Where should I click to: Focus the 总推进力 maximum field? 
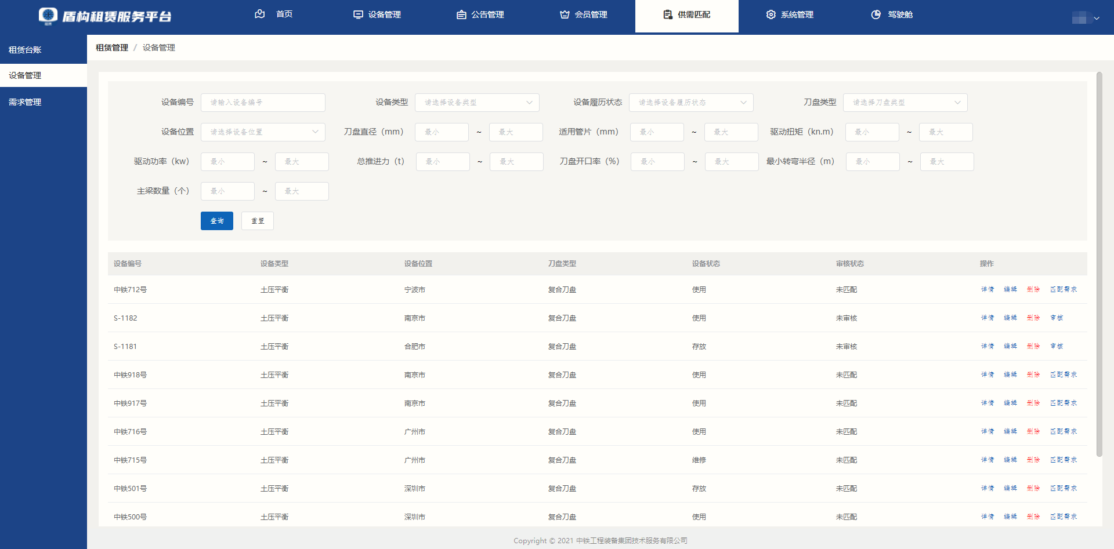click(516, 162)
